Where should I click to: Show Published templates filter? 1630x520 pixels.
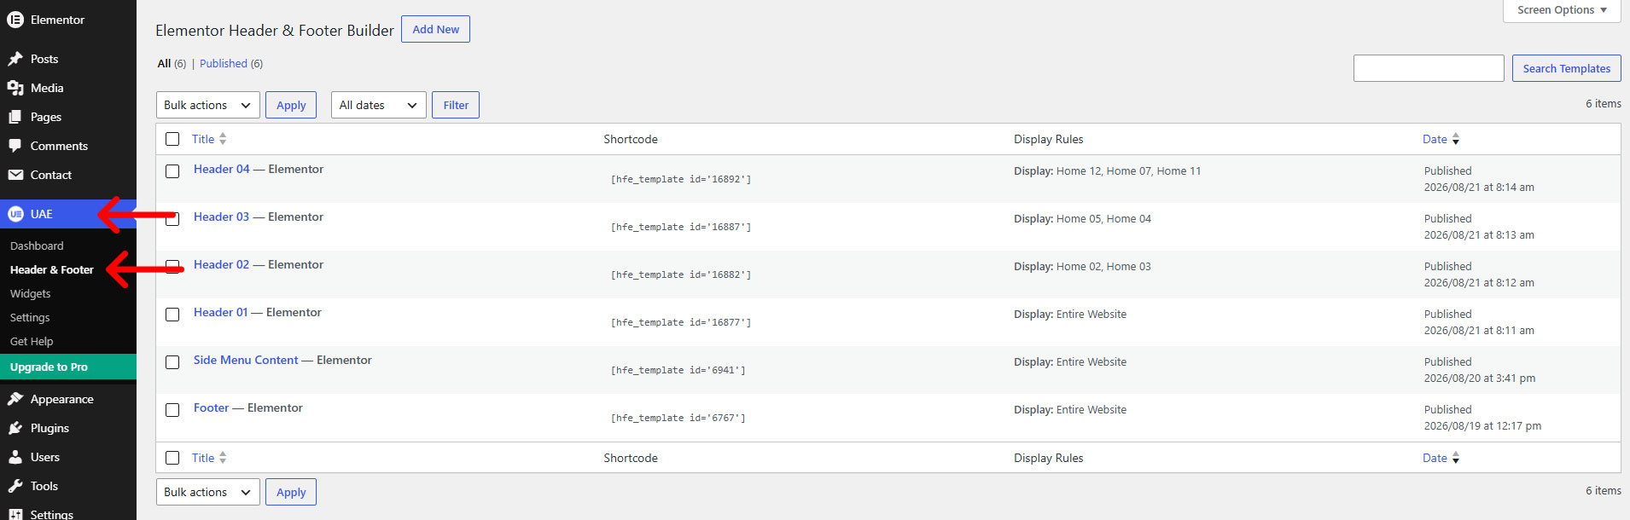[x=224, y=63]
